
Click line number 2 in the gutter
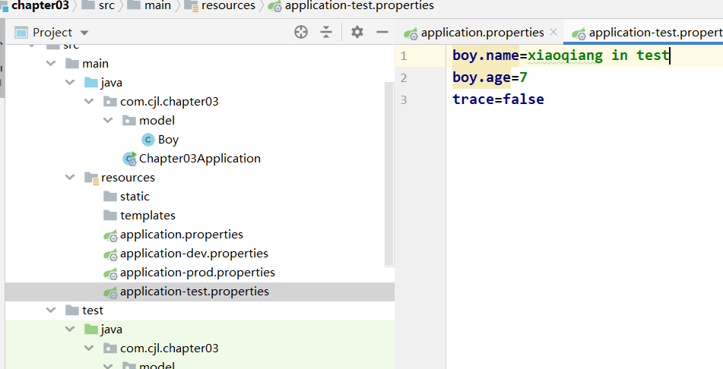(404, 78)
